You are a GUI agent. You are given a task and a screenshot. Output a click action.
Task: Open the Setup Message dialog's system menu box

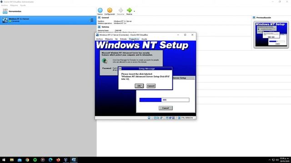tap(120, 68)
